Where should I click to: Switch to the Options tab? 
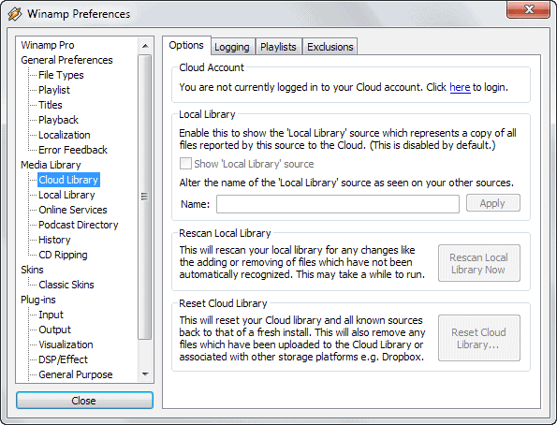186,46
